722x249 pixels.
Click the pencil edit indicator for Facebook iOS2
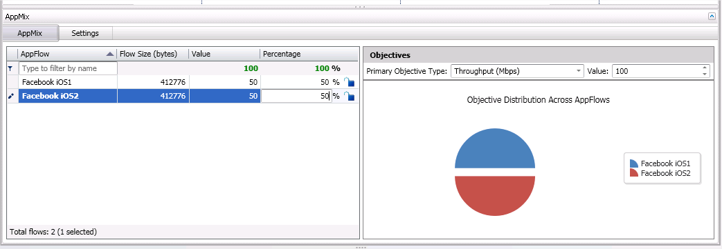pyautogui.click(x=12, y=97)
